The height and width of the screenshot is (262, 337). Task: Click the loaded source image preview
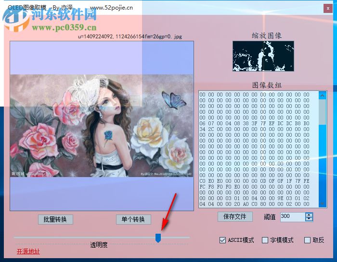[102, 126]
